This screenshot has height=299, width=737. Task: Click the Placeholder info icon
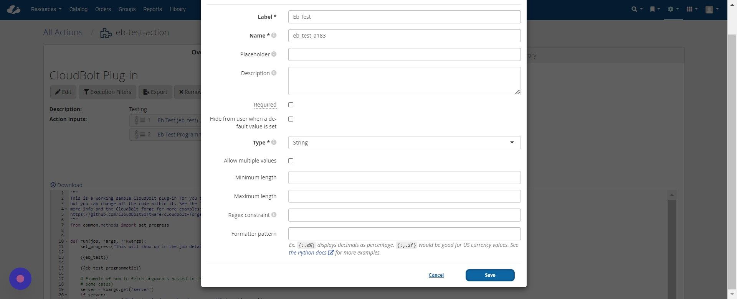coord(274,54)
